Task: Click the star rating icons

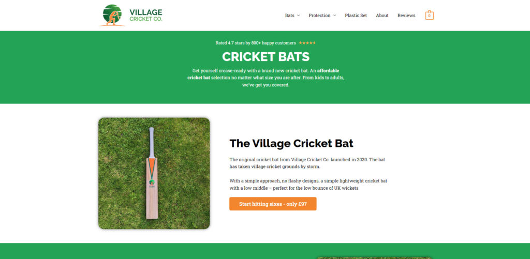Action: tap(307, 43)
